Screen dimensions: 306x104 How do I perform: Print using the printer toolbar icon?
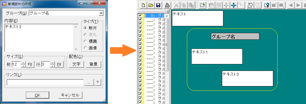tap(167, 5)
